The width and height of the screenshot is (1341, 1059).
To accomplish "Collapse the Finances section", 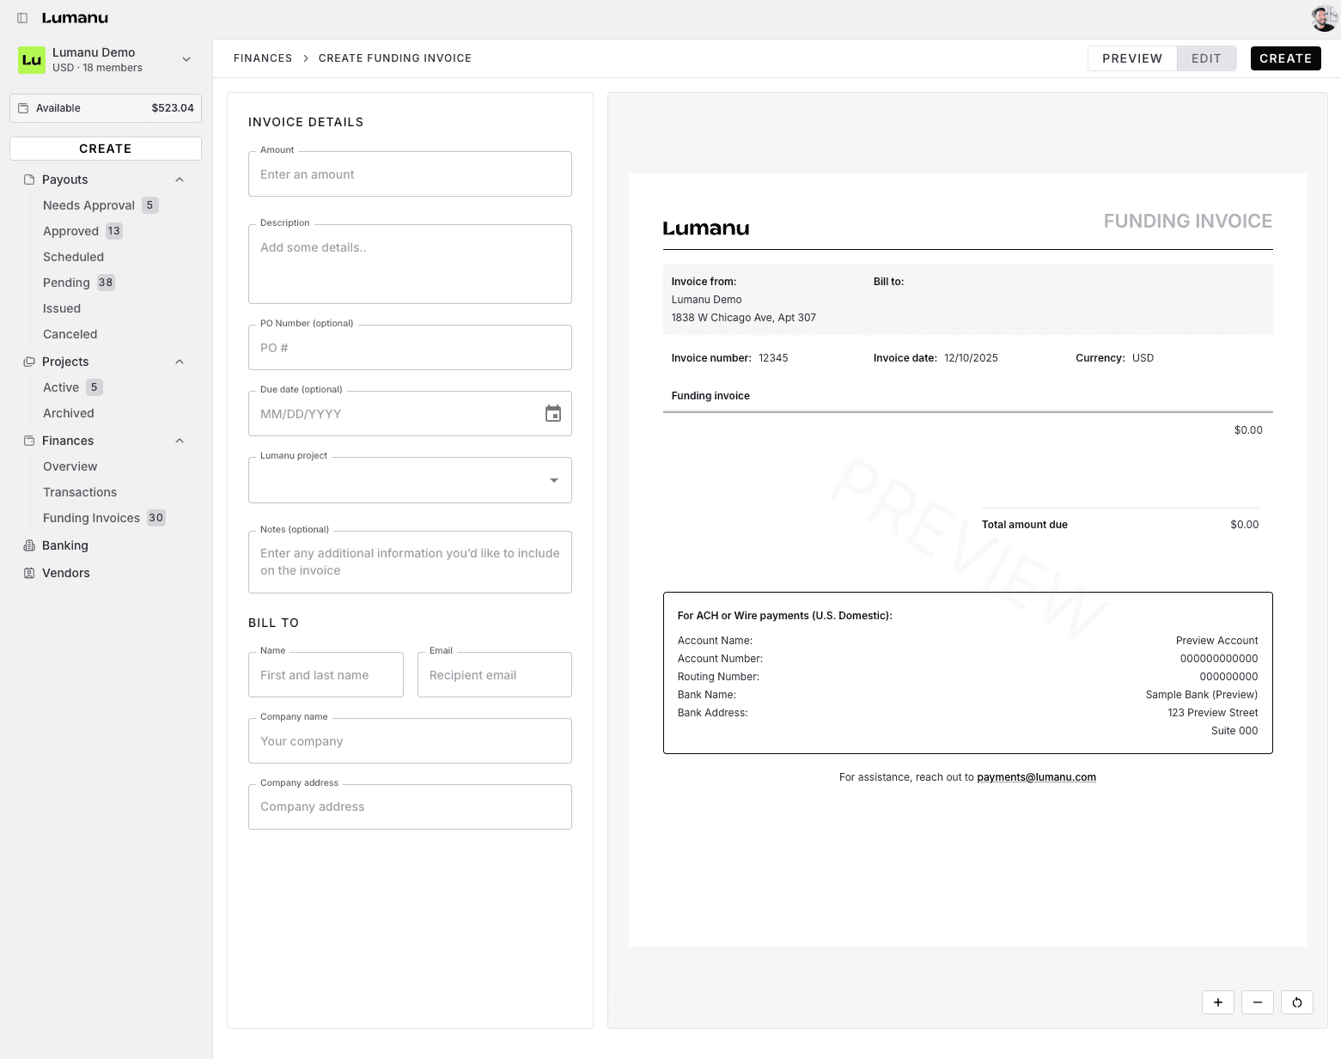I will tap(180, 441).
